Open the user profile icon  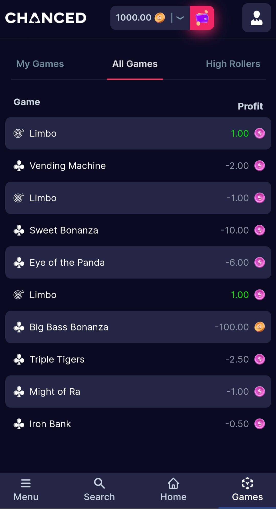(257, 18)
